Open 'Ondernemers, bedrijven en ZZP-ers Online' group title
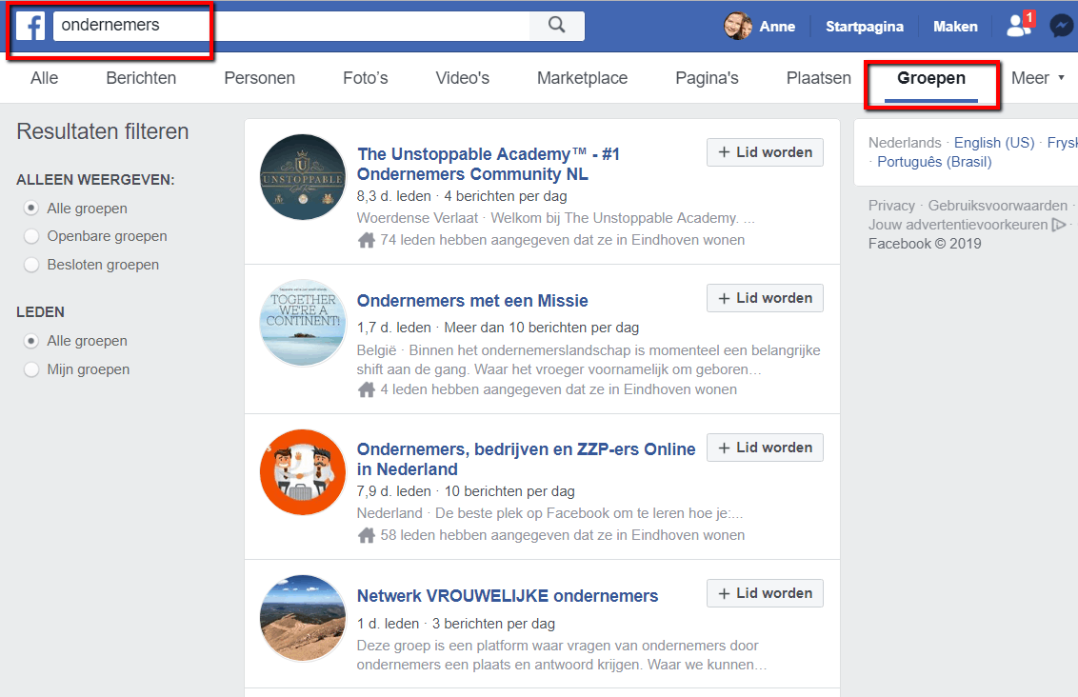 (526, 459)
